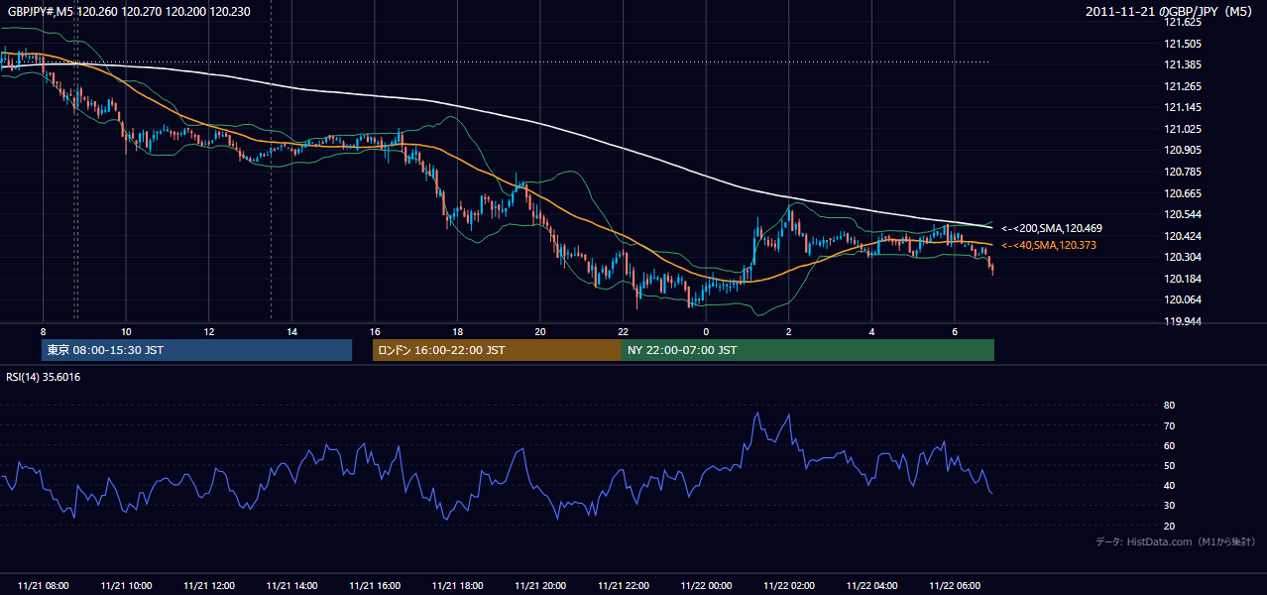Click price level 120.905 on the axis
Image resolution: width=1267 pixels, height=595 pixels.
(1184, 150)
